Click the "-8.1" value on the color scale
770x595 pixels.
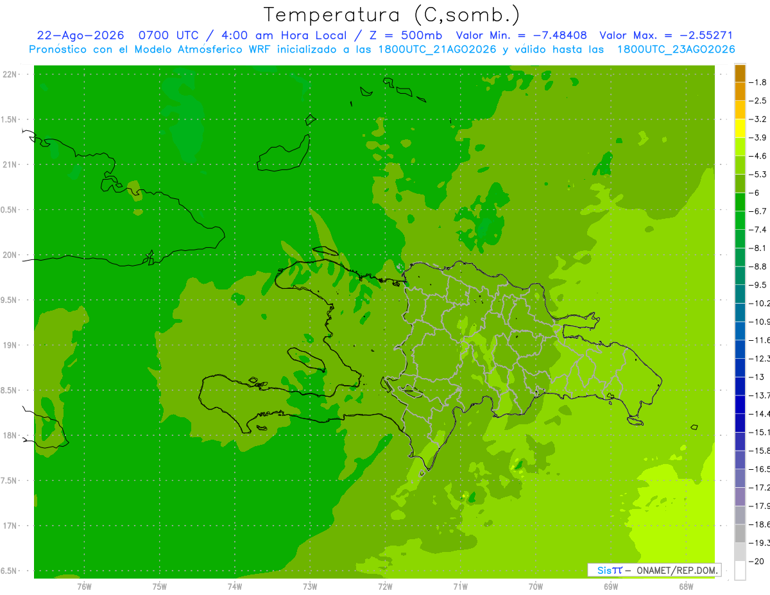[758, 248]
